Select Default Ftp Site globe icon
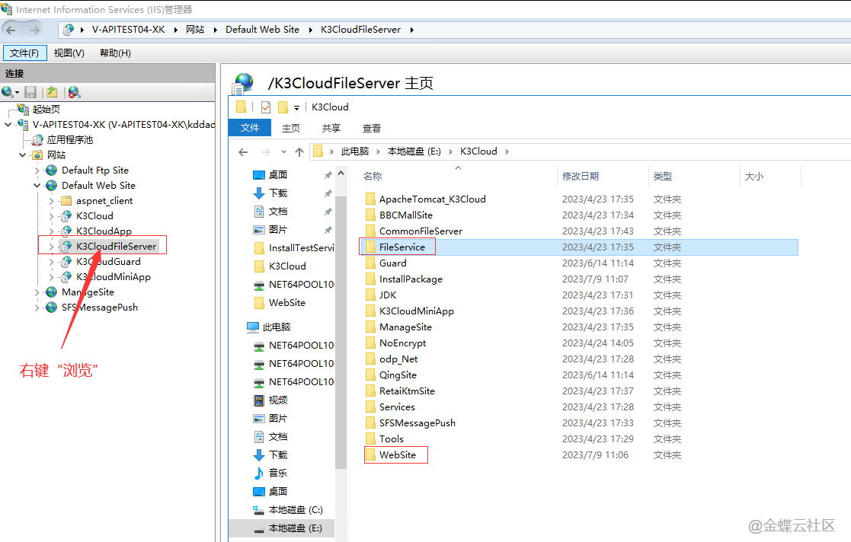The width and height of the screenshot is (851, 542). (52, 171)
